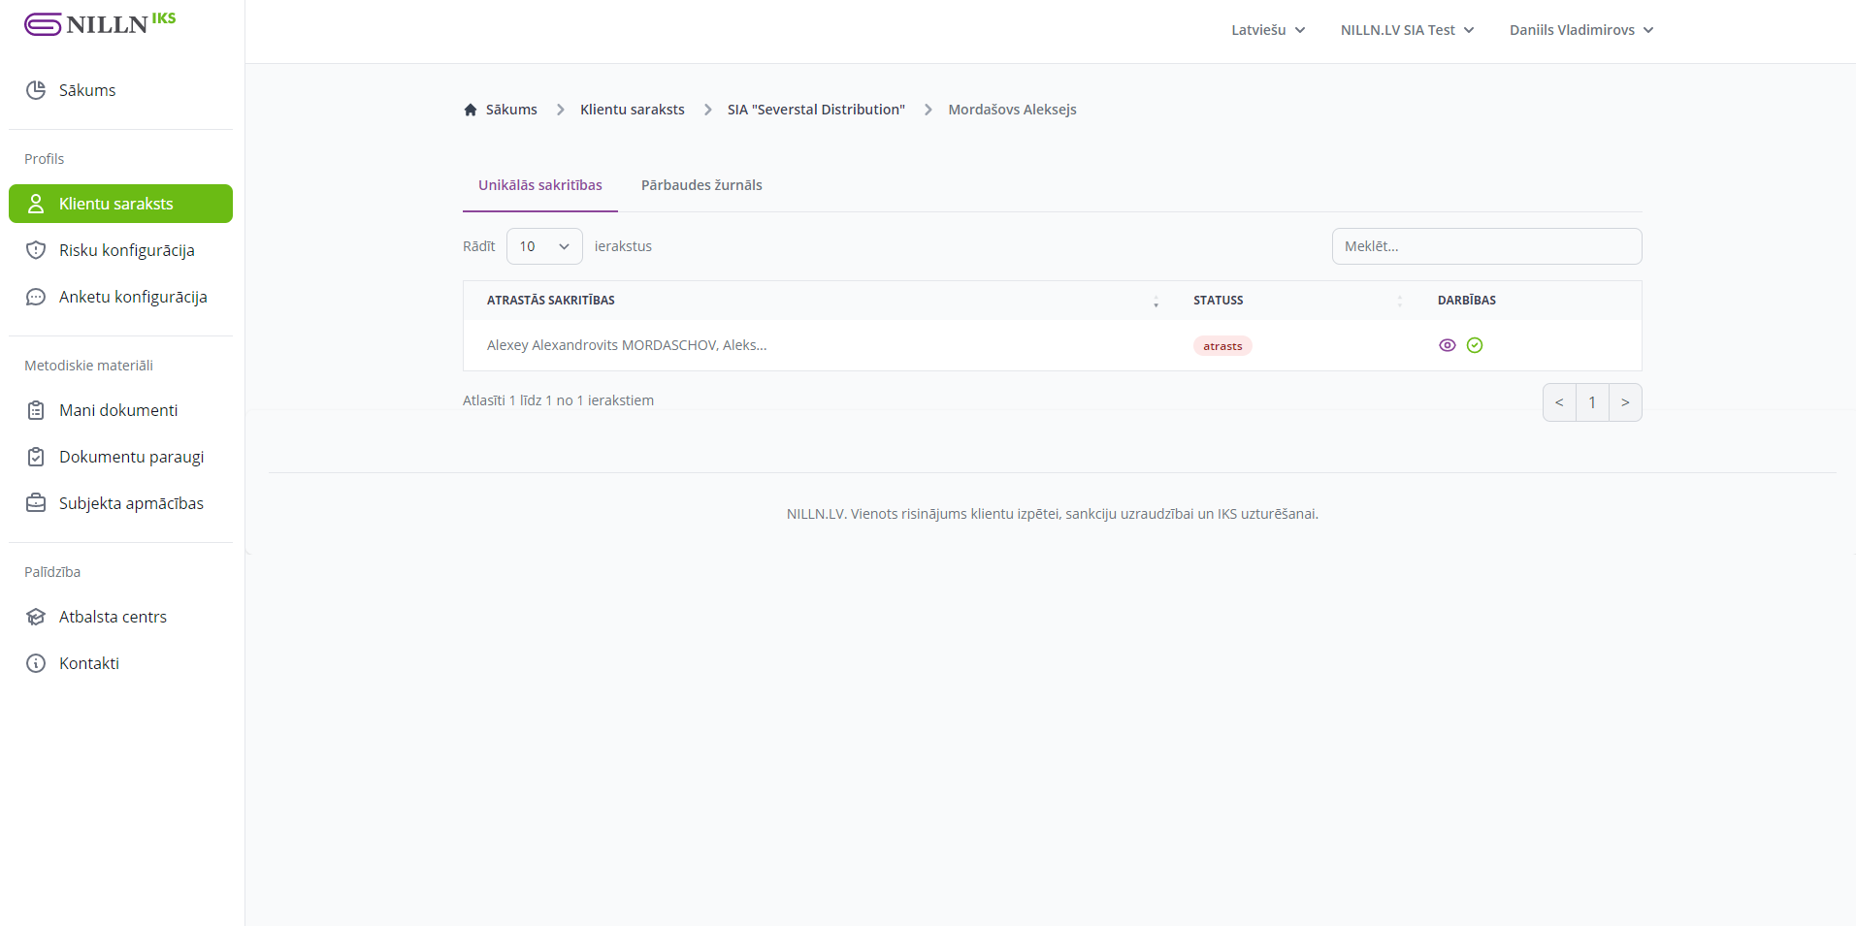Click the home icon in breadcrumb

pos(471,110)
